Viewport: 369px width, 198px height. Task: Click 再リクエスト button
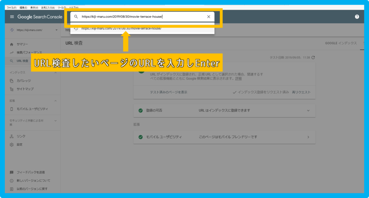coord(301,92)
